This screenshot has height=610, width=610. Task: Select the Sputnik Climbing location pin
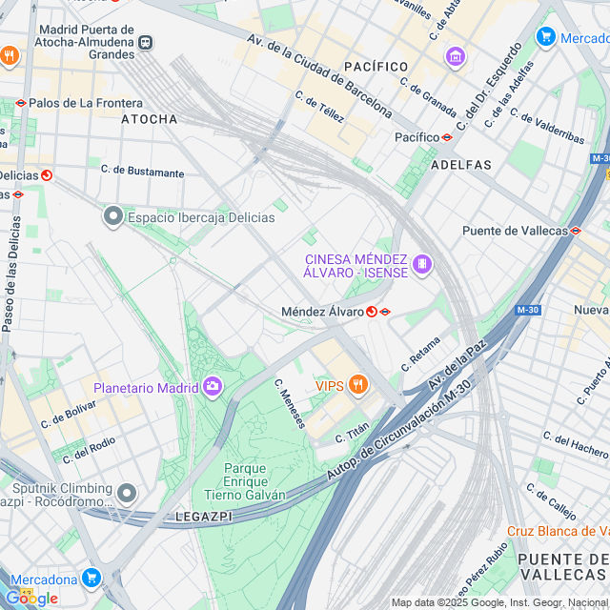127,494
